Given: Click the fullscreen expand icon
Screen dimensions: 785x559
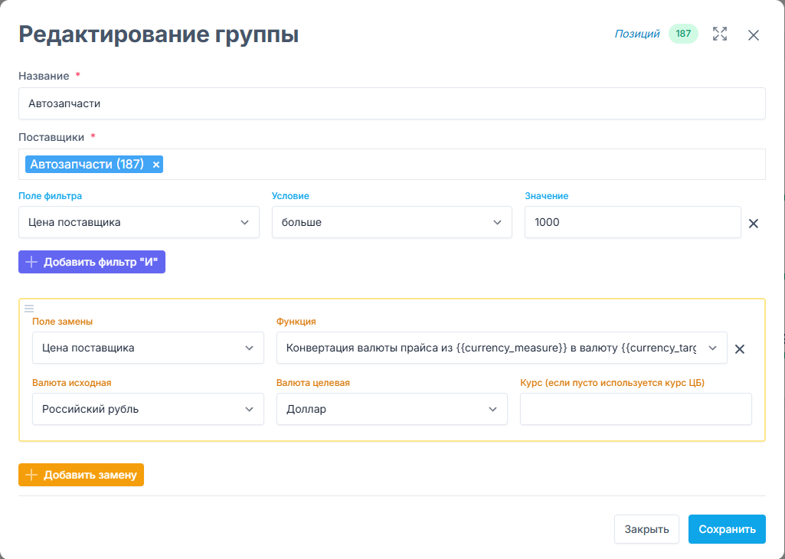Looking at the screenshot, I should point(720,34).
